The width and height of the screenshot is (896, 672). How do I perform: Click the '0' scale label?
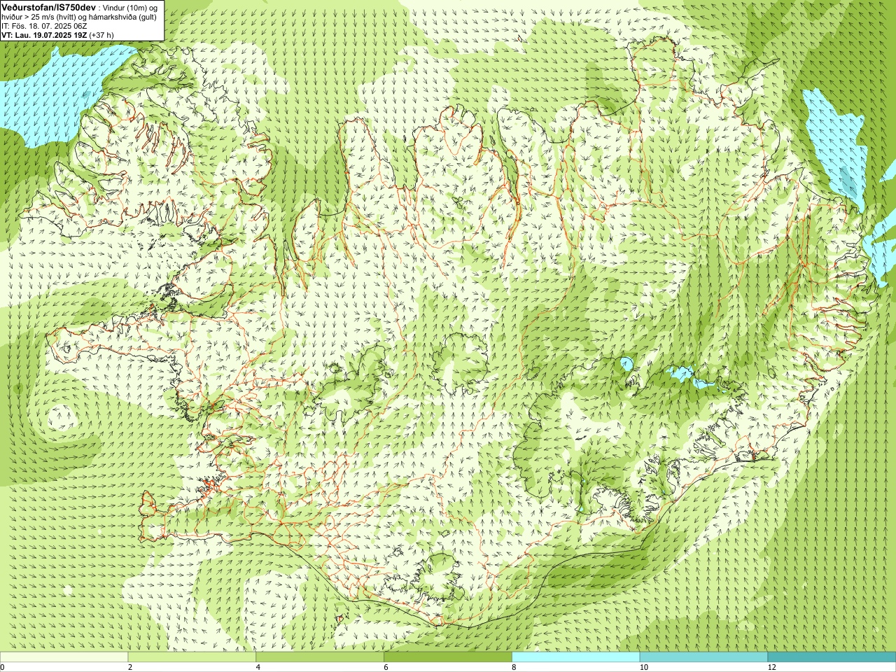3,667
